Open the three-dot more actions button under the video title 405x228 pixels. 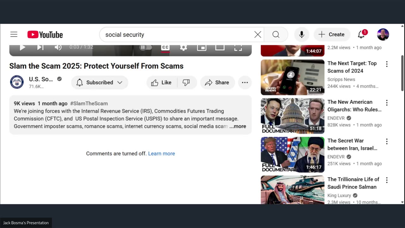[x=245, y=82]
